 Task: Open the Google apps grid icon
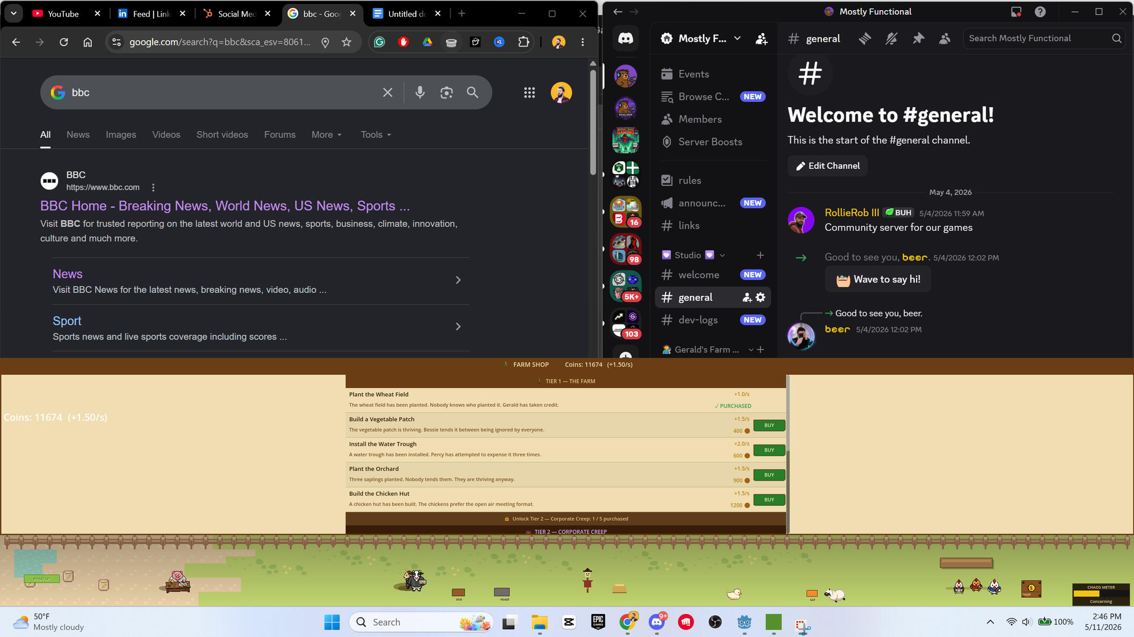click(529, 93)
